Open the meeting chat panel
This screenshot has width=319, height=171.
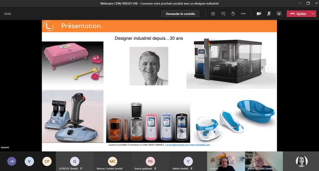pyautogui.click(x=223, y=14)
